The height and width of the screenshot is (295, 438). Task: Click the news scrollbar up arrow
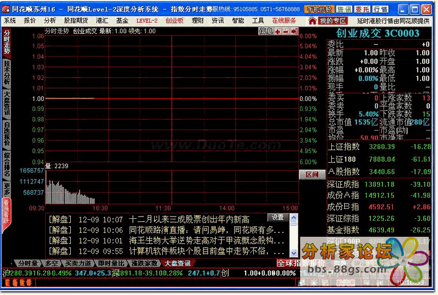tap(294, 217)
